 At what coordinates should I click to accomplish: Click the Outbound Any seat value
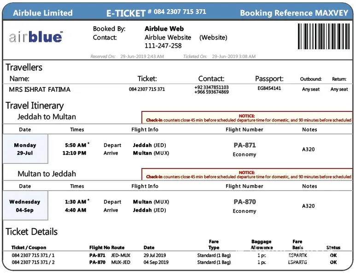point(310,89)
